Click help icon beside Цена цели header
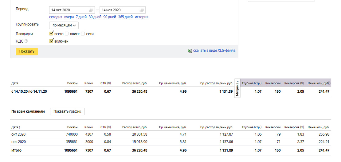Image resolution: width=341 pixels, height=162 pixels. pyautogui.click(x=329, y=83)
